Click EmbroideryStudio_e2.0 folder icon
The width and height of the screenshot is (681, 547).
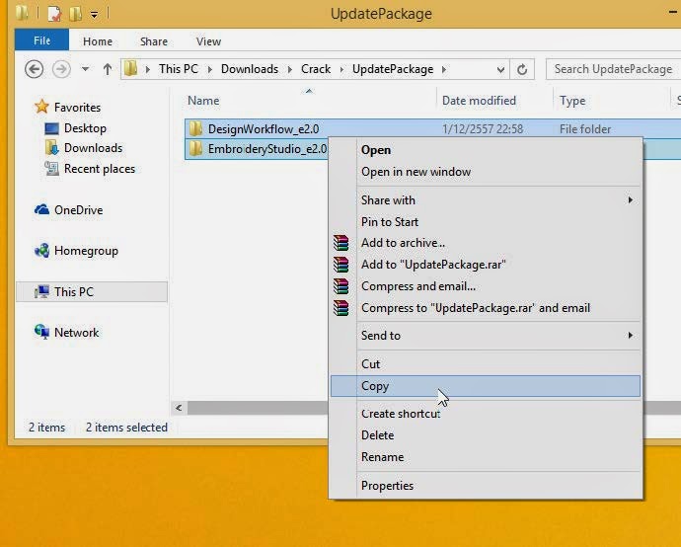[195, 148]
